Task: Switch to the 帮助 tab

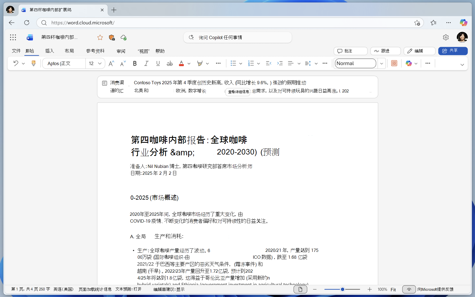Action: (160, 51)
